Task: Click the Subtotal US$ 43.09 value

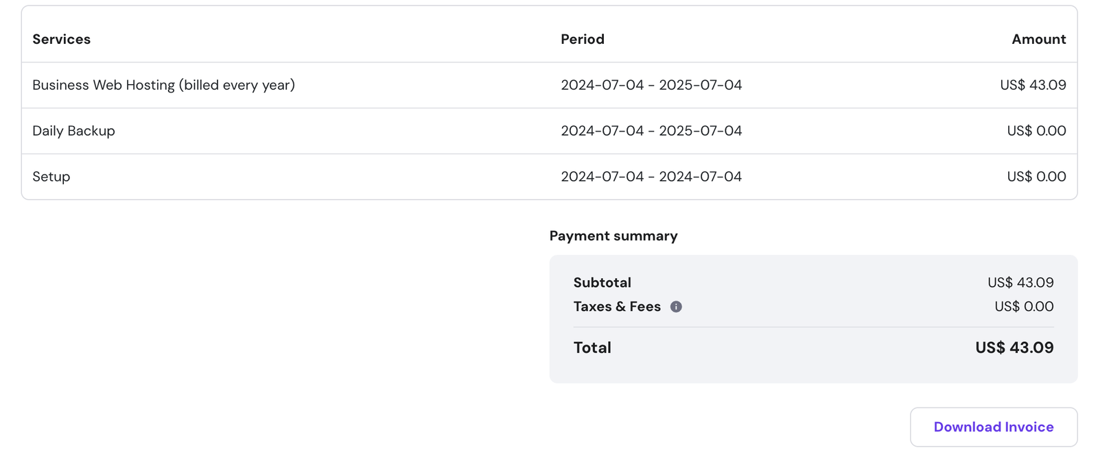Action: 1020,282
